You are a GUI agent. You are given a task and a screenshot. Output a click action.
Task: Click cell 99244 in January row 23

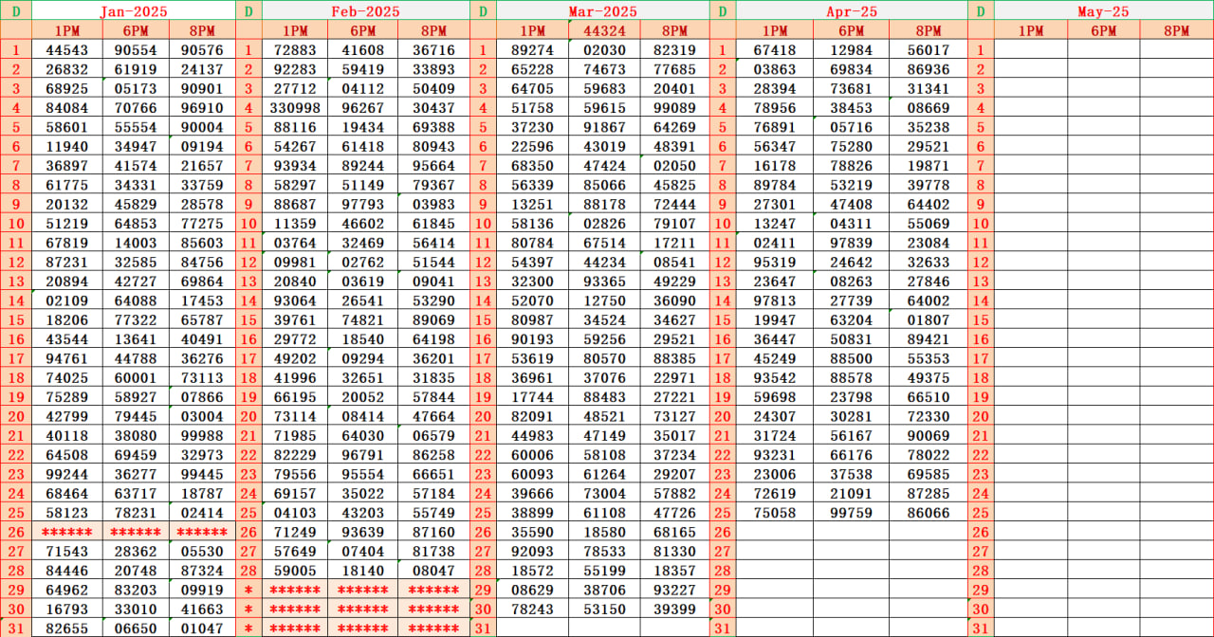point(66,474)
